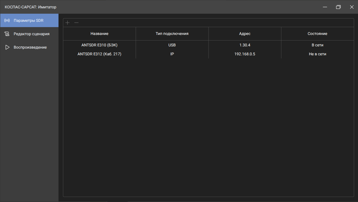Screen dimensions: 358x202
Task: Sort by the Название column header
Action: pos(99,34)
